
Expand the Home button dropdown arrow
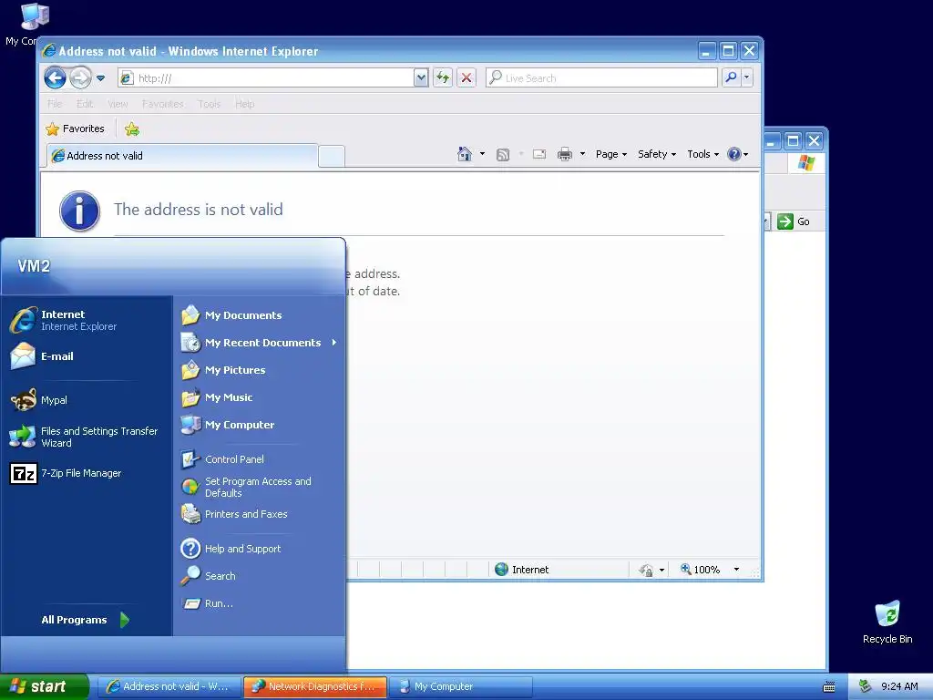click(482, 154)
